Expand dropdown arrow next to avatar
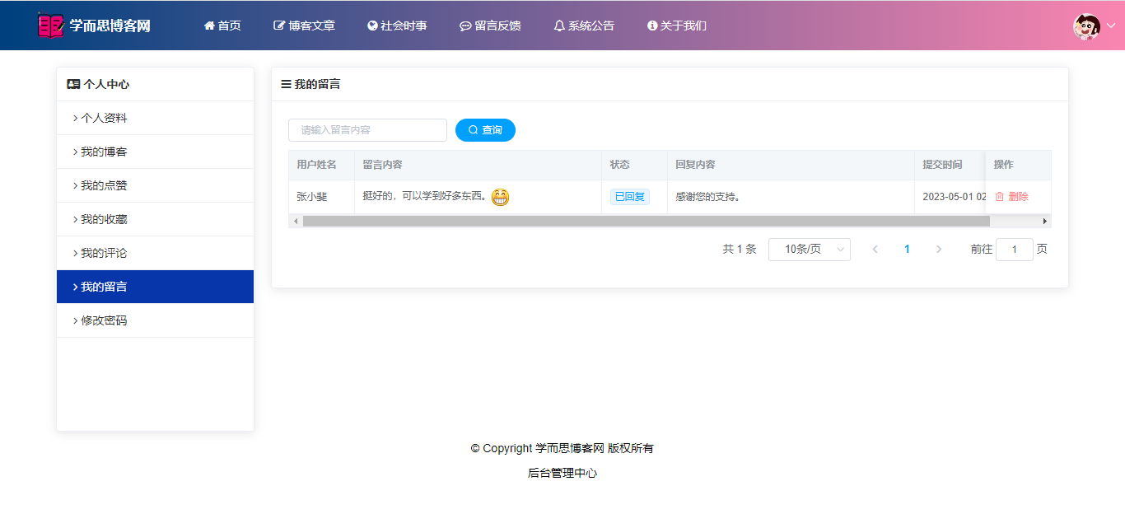The height and width of the screenshot is (514, 1125). [x=1110, y=26]
